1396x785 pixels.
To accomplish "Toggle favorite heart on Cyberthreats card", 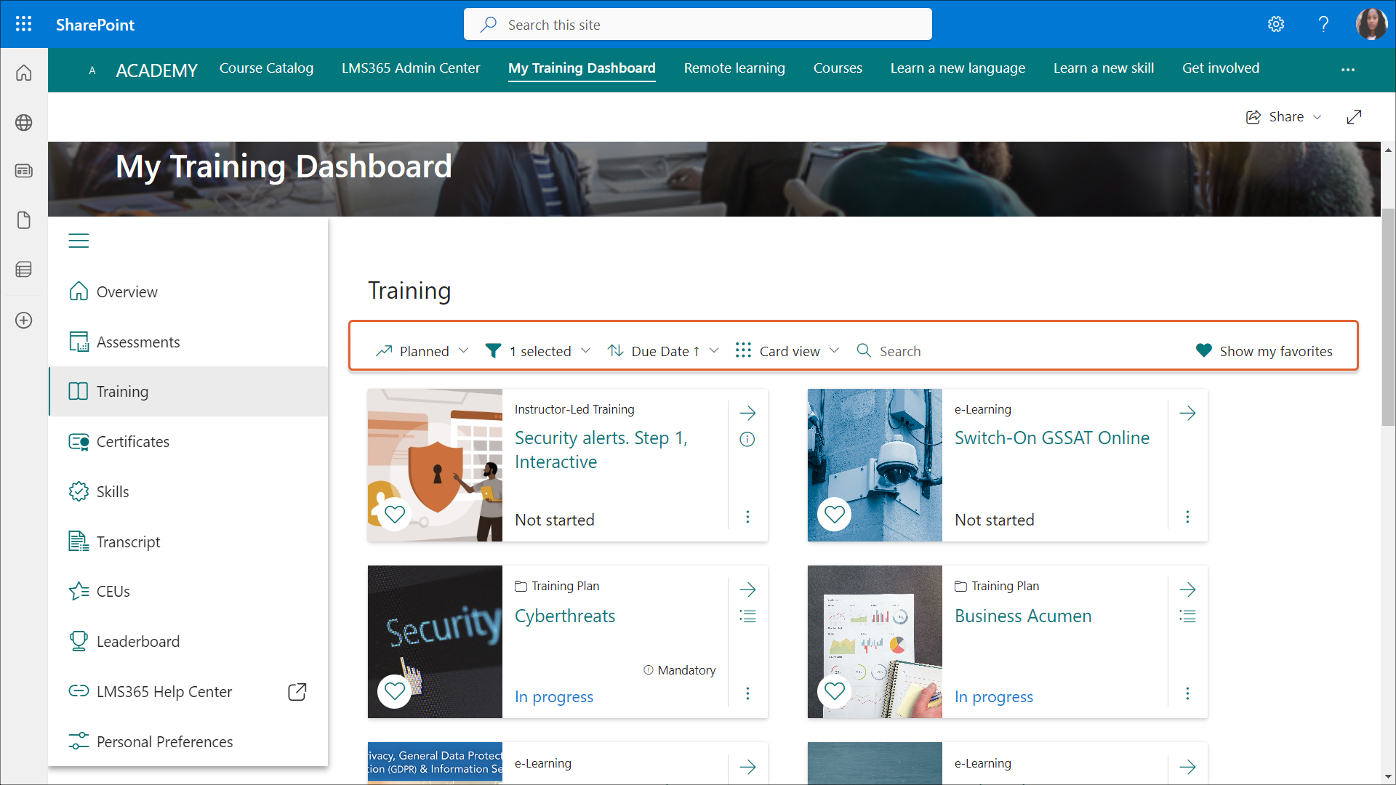I will point(395,691).
